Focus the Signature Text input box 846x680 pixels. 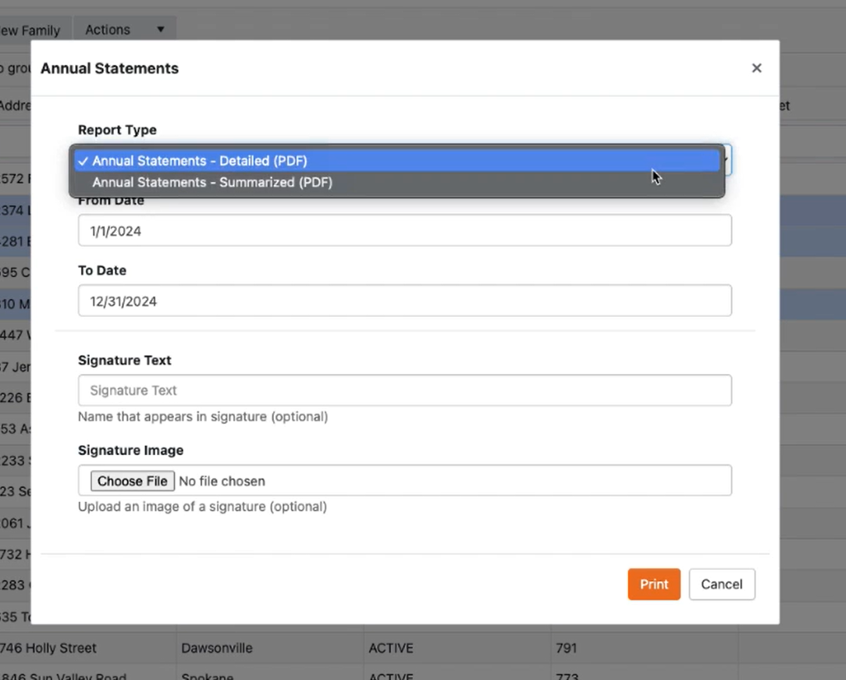(404, 390)
